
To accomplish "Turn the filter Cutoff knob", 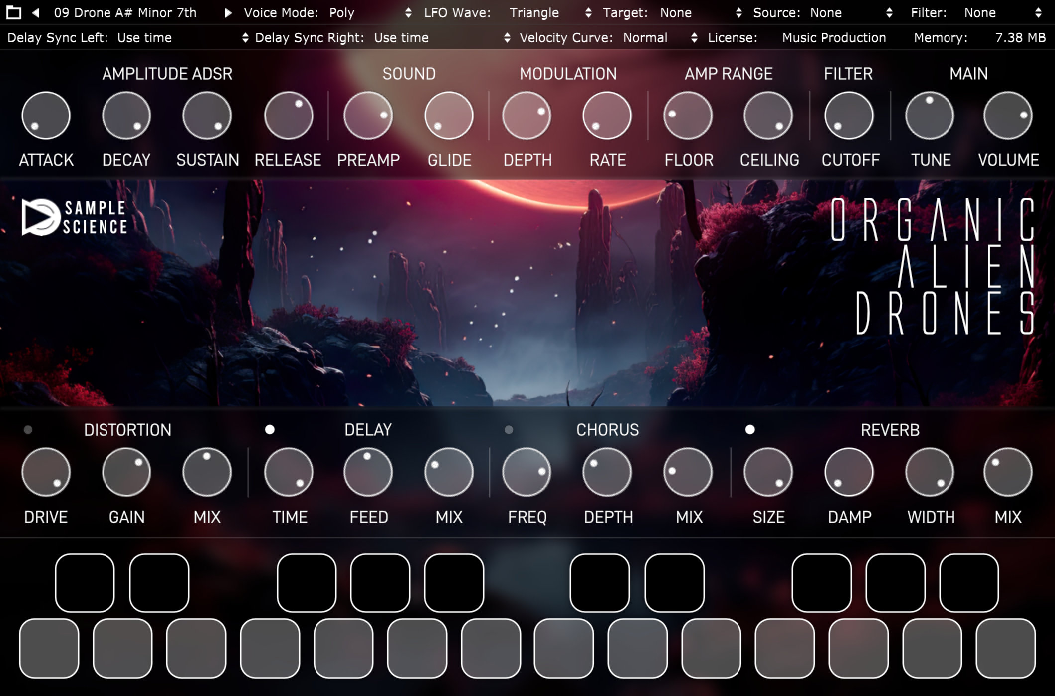I will coord(849,116).
